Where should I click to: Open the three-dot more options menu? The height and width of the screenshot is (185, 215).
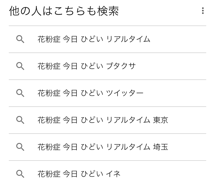(x=203, y=11)
